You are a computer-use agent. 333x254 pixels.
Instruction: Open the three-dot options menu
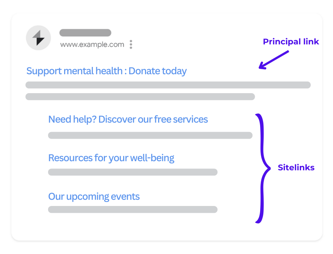coord(131,44)
